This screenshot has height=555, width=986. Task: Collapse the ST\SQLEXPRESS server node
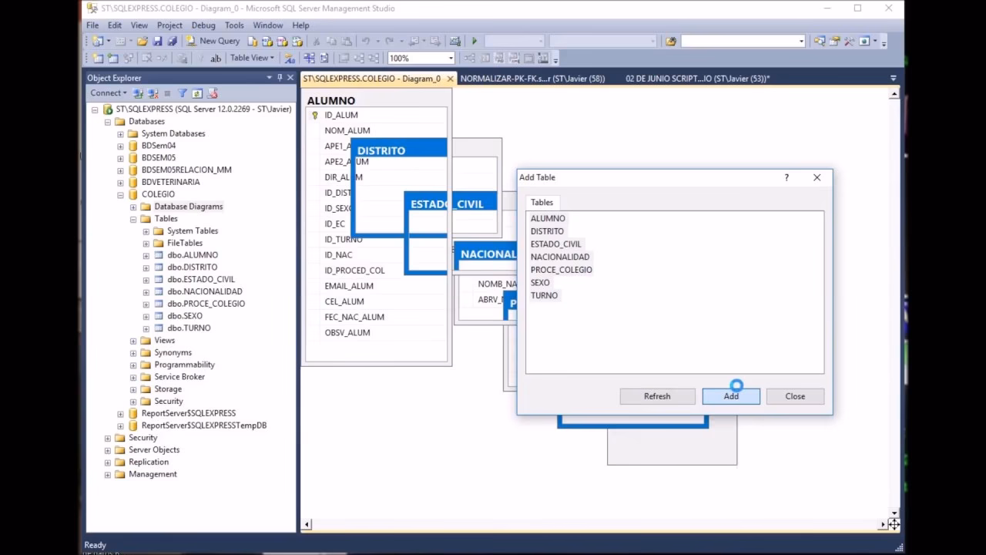pyautogui.click(x=96, y=109)
